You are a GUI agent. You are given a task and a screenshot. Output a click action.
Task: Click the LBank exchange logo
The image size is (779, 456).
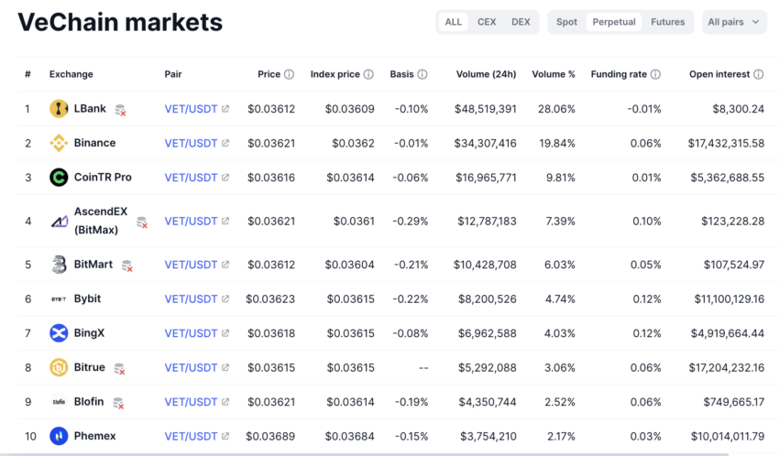(x=59, y=109)
